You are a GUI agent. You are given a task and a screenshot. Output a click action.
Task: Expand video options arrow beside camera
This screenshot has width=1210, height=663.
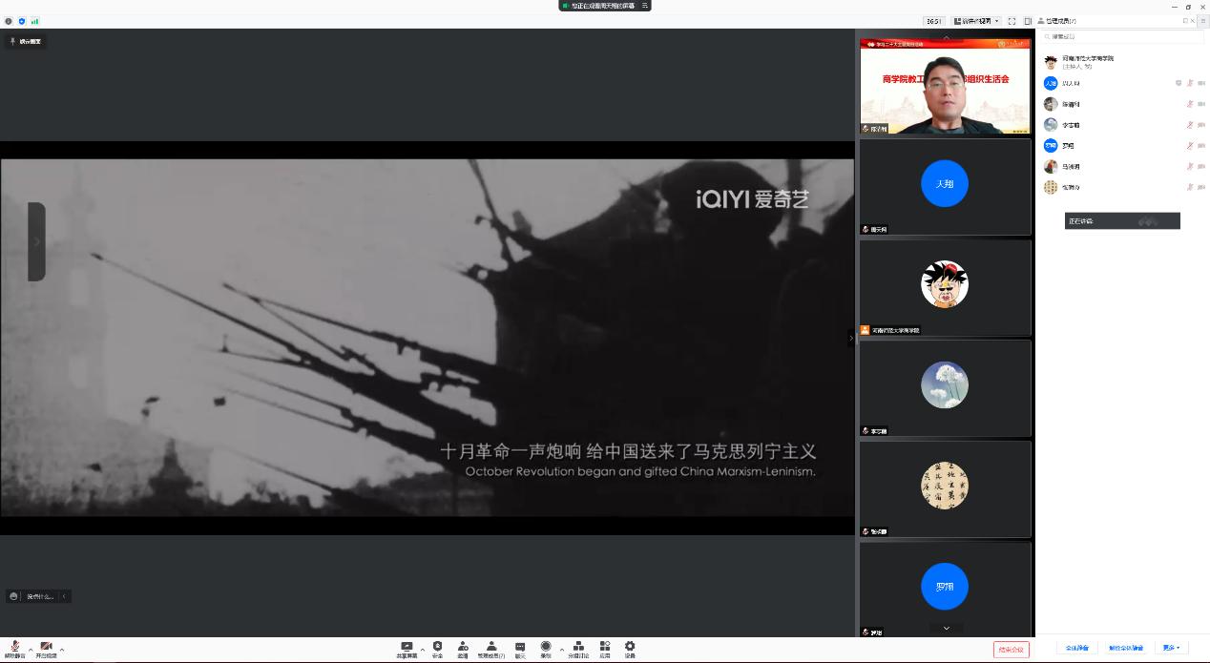62,650
